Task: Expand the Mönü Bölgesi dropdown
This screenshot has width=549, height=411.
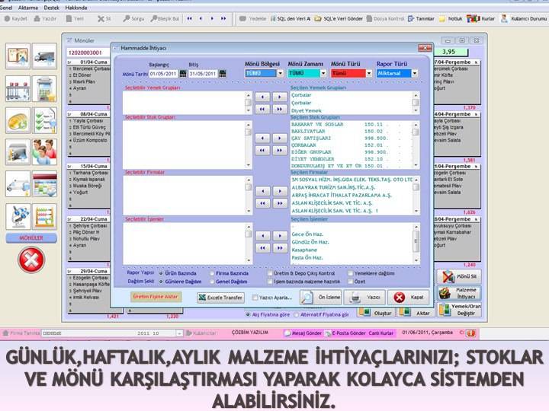Action: click(280, 74)
